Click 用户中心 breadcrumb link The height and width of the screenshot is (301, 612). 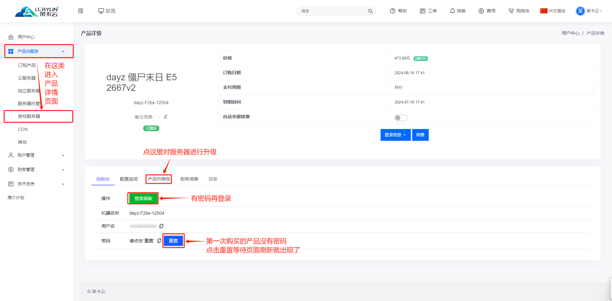point(571,33)
